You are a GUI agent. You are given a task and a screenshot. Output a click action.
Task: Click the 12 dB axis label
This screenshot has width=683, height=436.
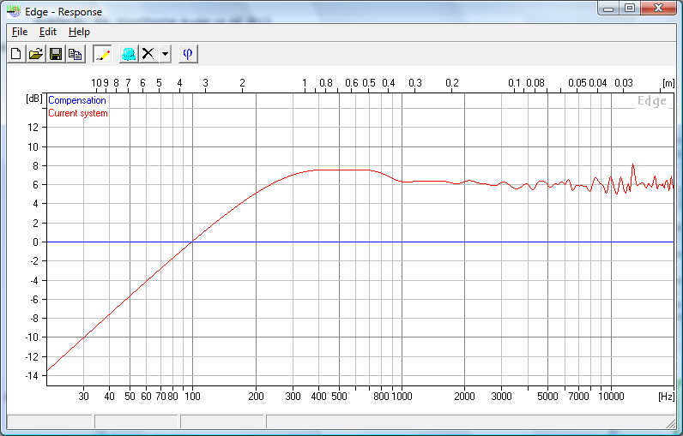click(33, 128)
